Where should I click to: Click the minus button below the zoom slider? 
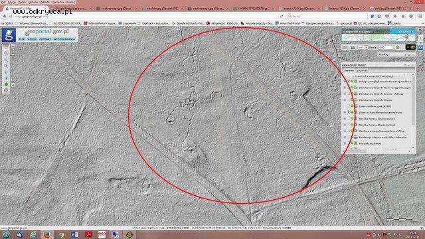13,85
